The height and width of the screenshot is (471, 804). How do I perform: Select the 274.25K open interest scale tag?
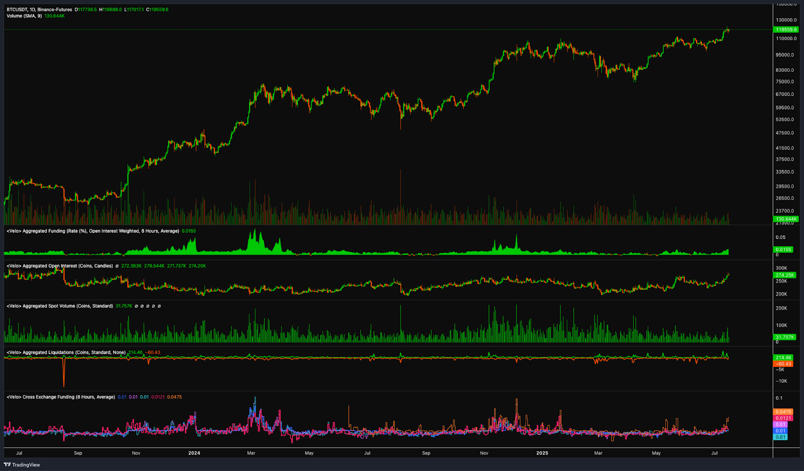point(784,275)
